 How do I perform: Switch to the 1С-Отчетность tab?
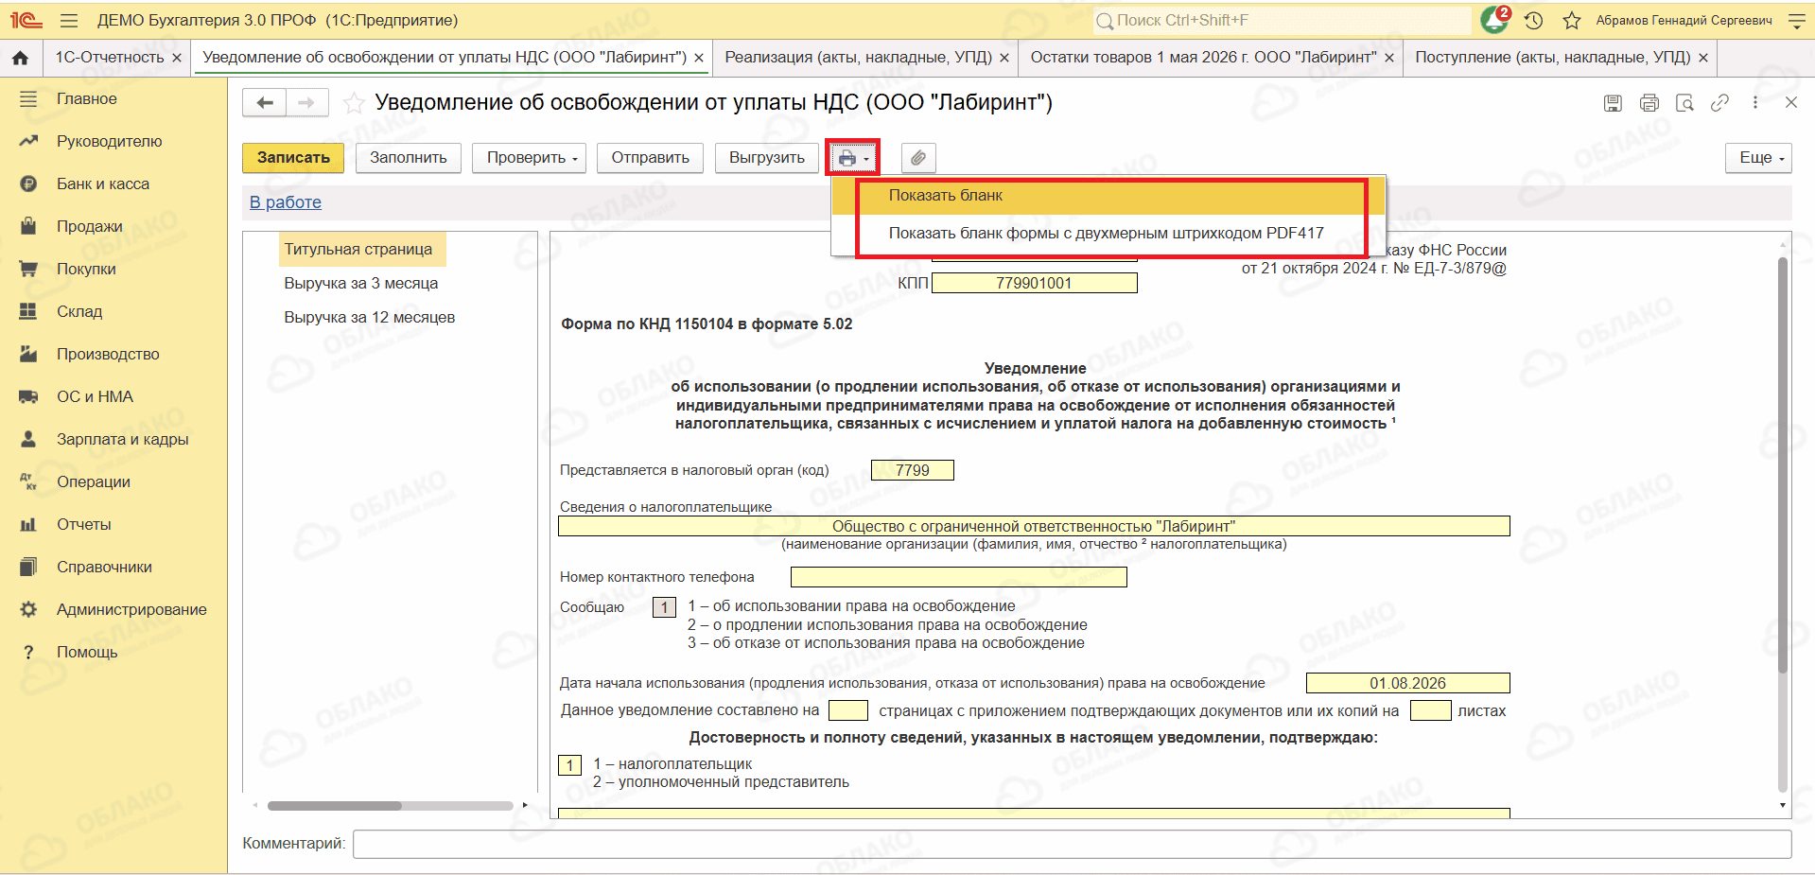(110, 58)
